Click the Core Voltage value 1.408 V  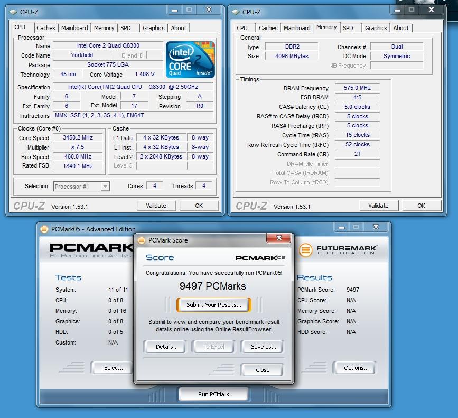point(145,74)
